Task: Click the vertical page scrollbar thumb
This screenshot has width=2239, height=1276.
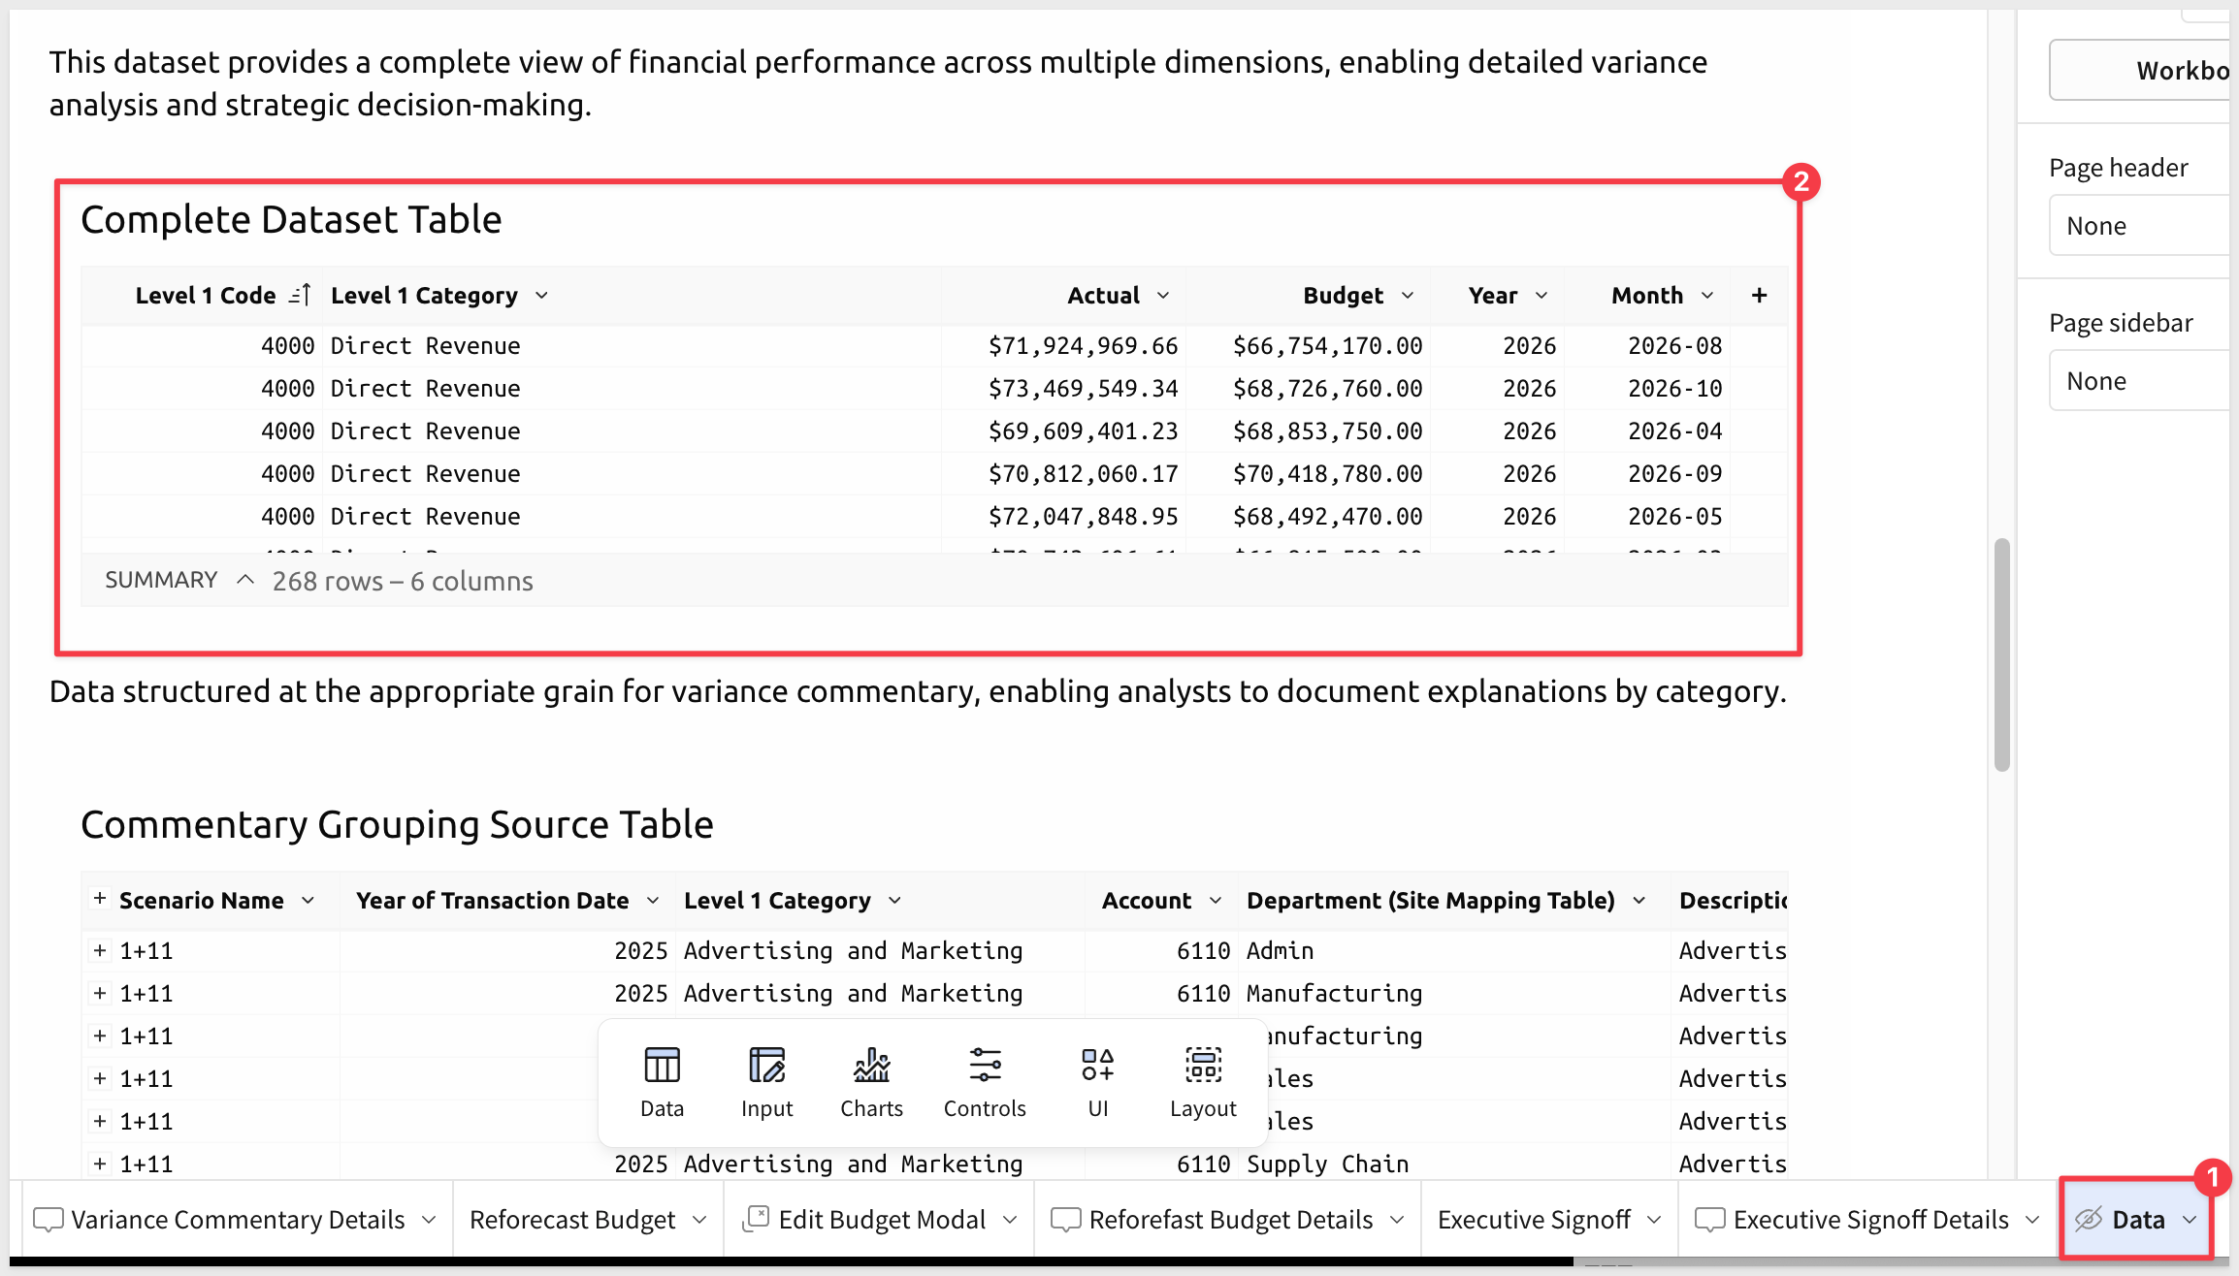Action: tap(2001, 654)
